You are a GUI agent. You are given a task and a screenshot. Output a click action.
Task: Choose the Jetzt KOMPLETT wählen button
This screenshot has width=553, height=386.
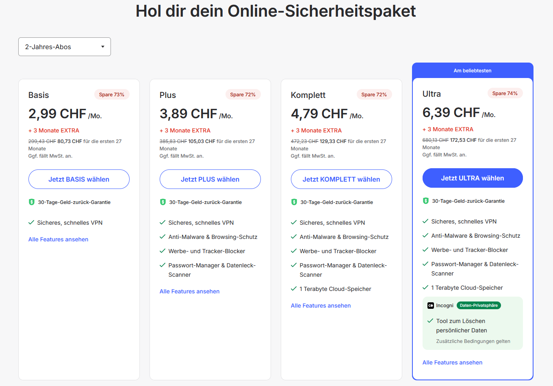click(341, 179)
